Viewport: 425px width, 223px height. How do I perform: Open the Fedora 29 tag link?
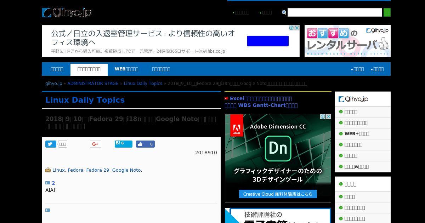98,170
